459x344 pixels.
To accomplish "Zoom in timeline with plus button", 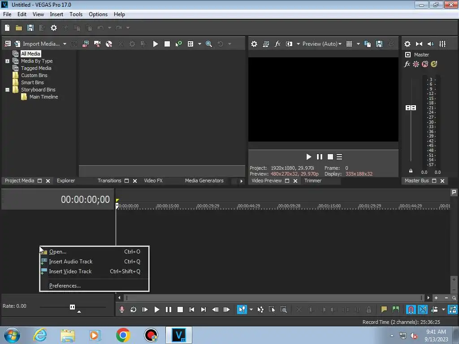I will (436, 298).
